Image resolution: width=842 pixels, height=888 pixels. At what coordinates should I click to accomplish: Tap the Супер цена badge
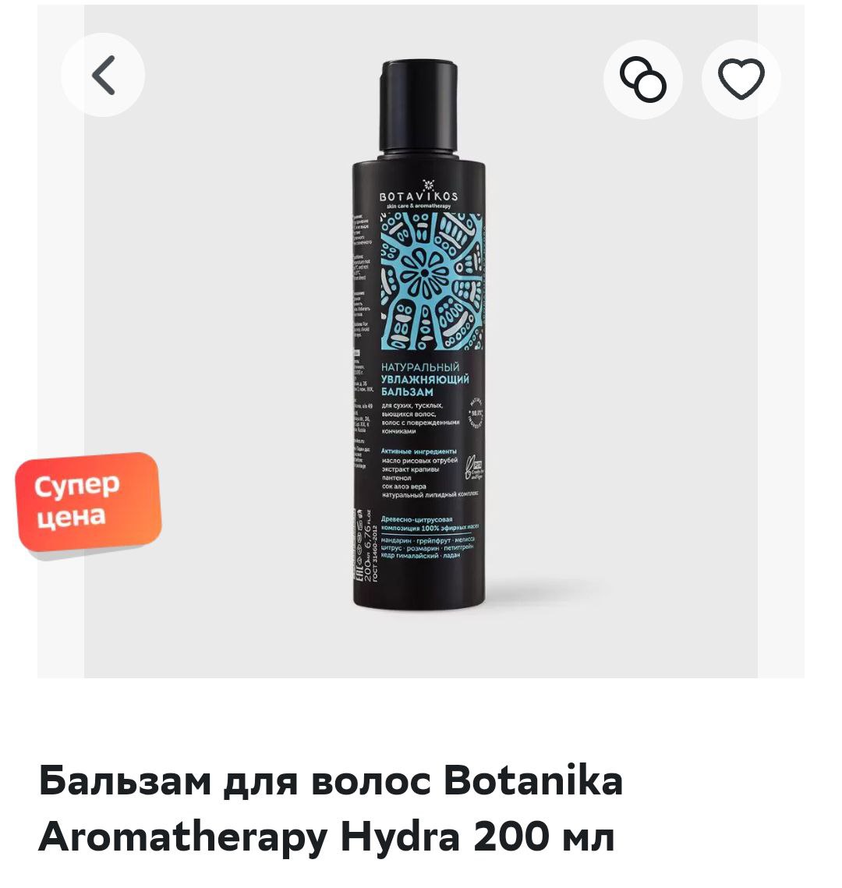(89, 502)
